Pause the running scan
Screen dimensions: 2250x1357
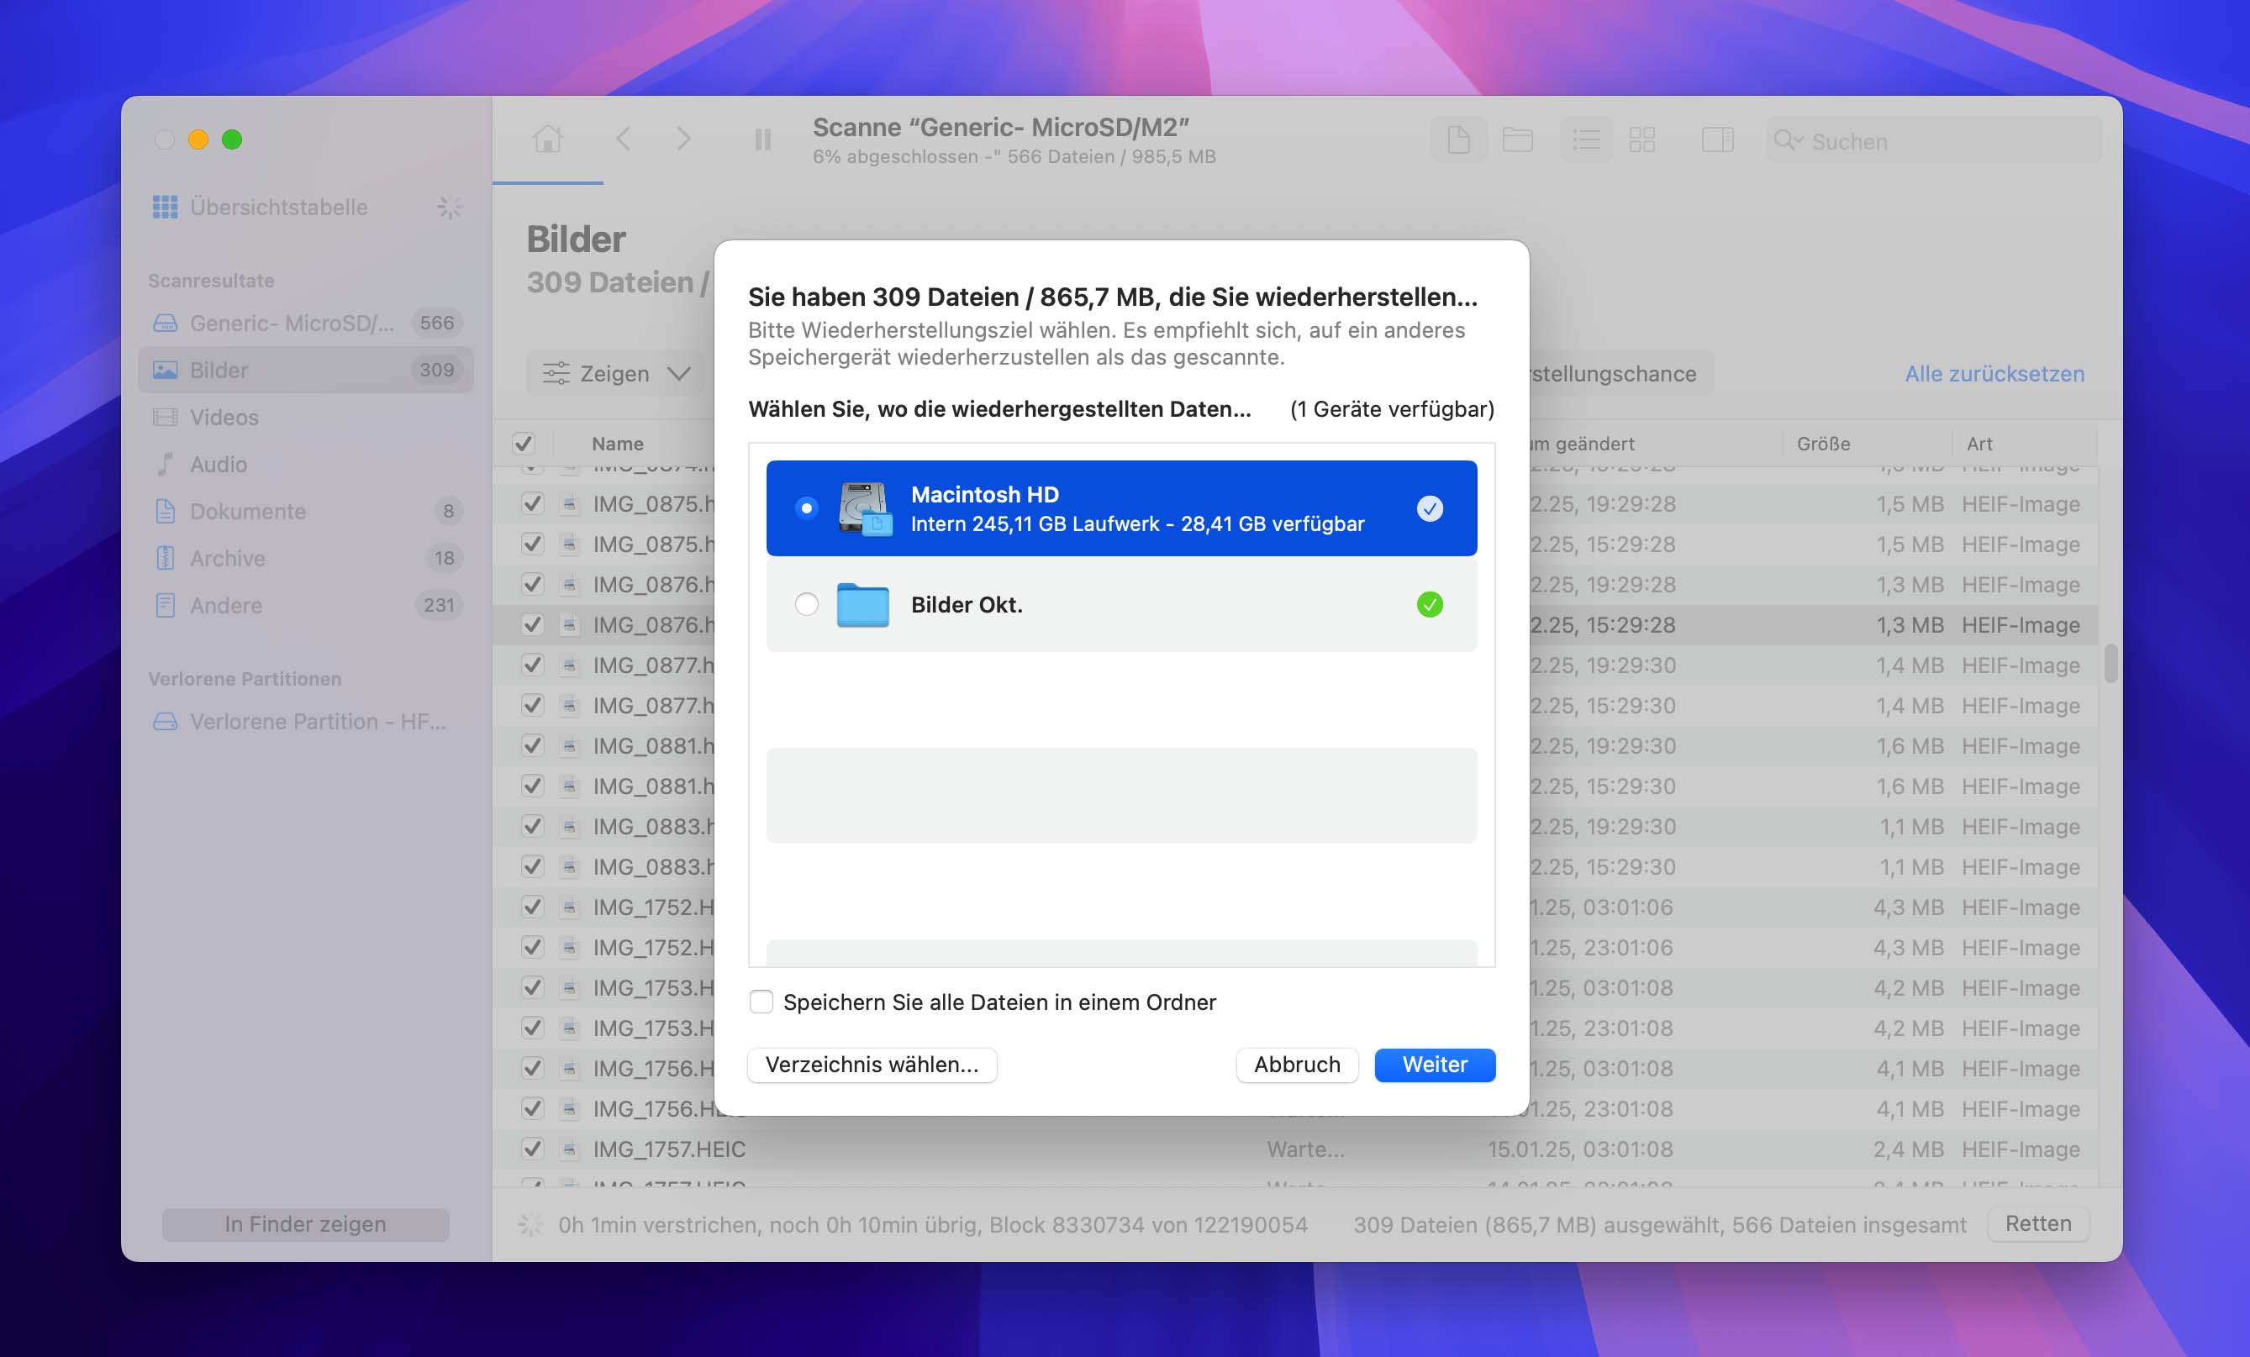(x=762, y=139)
